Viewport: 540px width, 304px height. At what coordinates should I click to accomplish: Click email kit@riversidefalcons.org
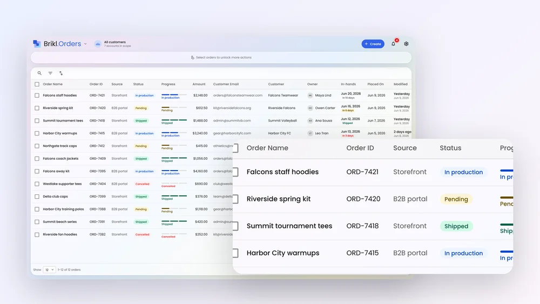pyautogui.click(x=232, y=108)
